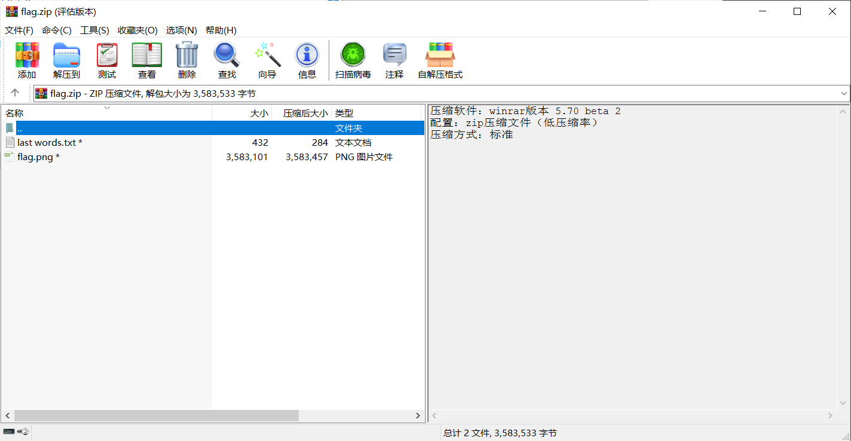Open the 工具(S) menu

point(94,30)
